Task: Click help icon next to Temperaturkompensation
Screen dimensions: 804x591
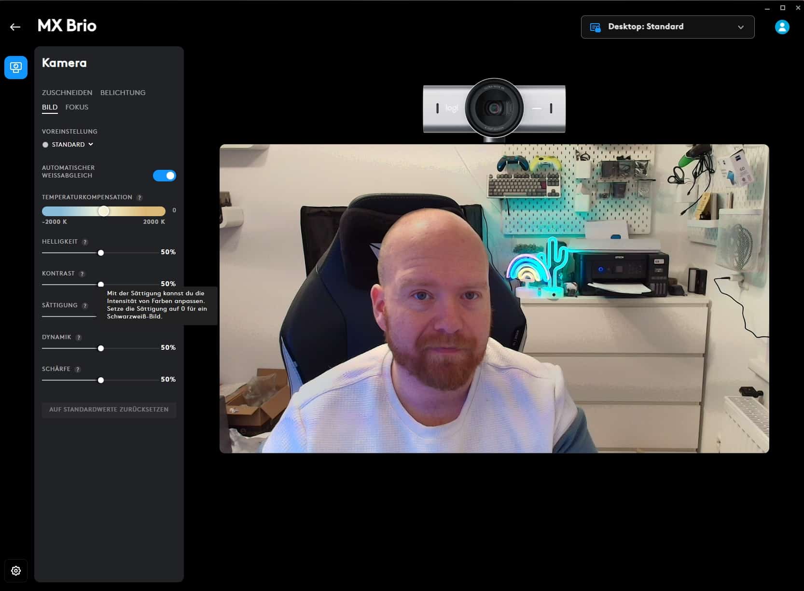Action: tap(139, 198)
